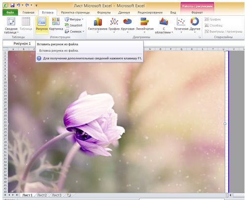Open the Другие charts menu
Viewport: 247px width, 200px height.
(195, 25)
